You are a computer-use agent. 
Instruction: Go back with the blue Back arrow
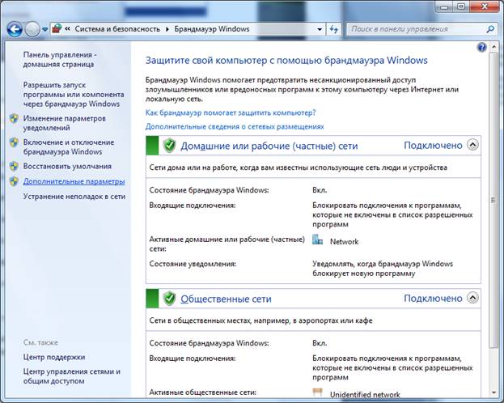point(14,29)
